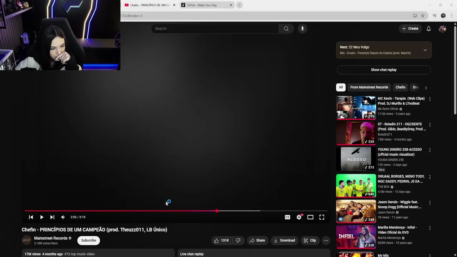Switch to theater mode
Screen dimensions: 457x257
pos(310,217)
